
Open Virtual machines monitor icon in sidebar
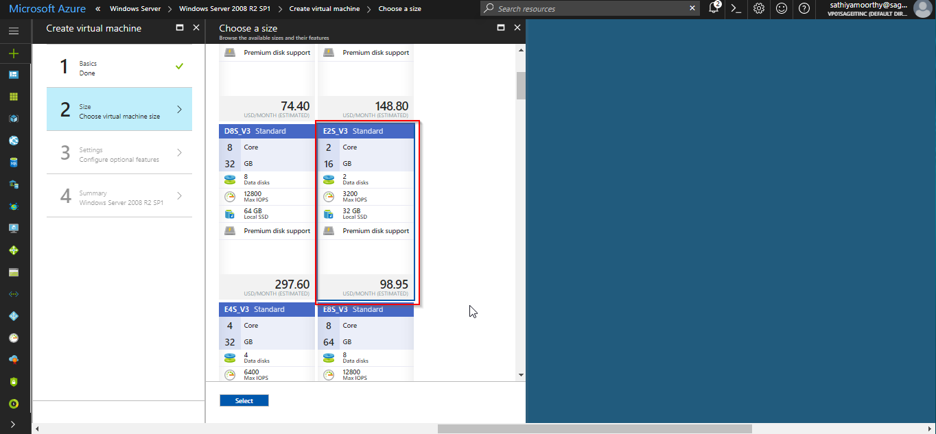tap(14, 228)
